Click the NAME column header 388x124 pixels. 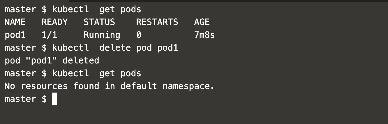tap(15, 22)
